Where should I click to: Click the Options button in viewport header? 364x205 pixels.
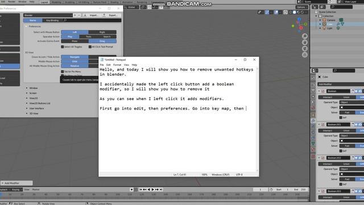(x=302, y=7)
